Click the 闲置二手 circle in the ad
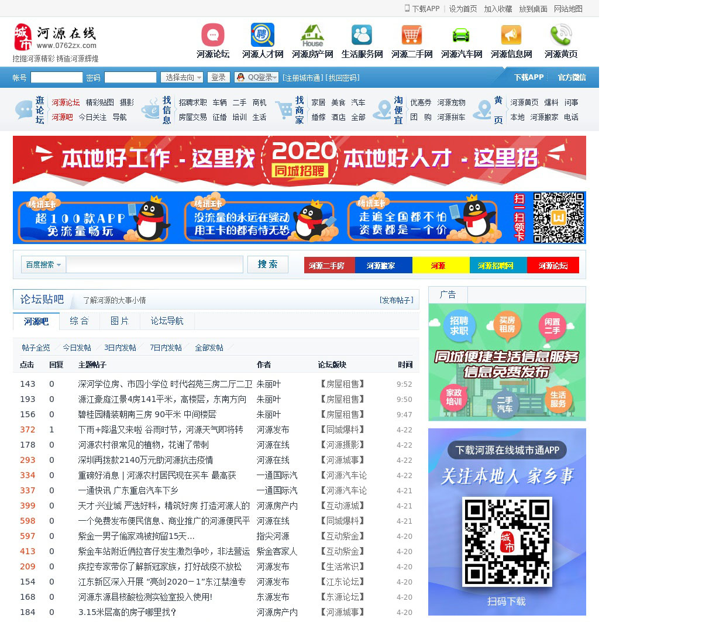The image size is (702, 622). click(x=553, y=326)
